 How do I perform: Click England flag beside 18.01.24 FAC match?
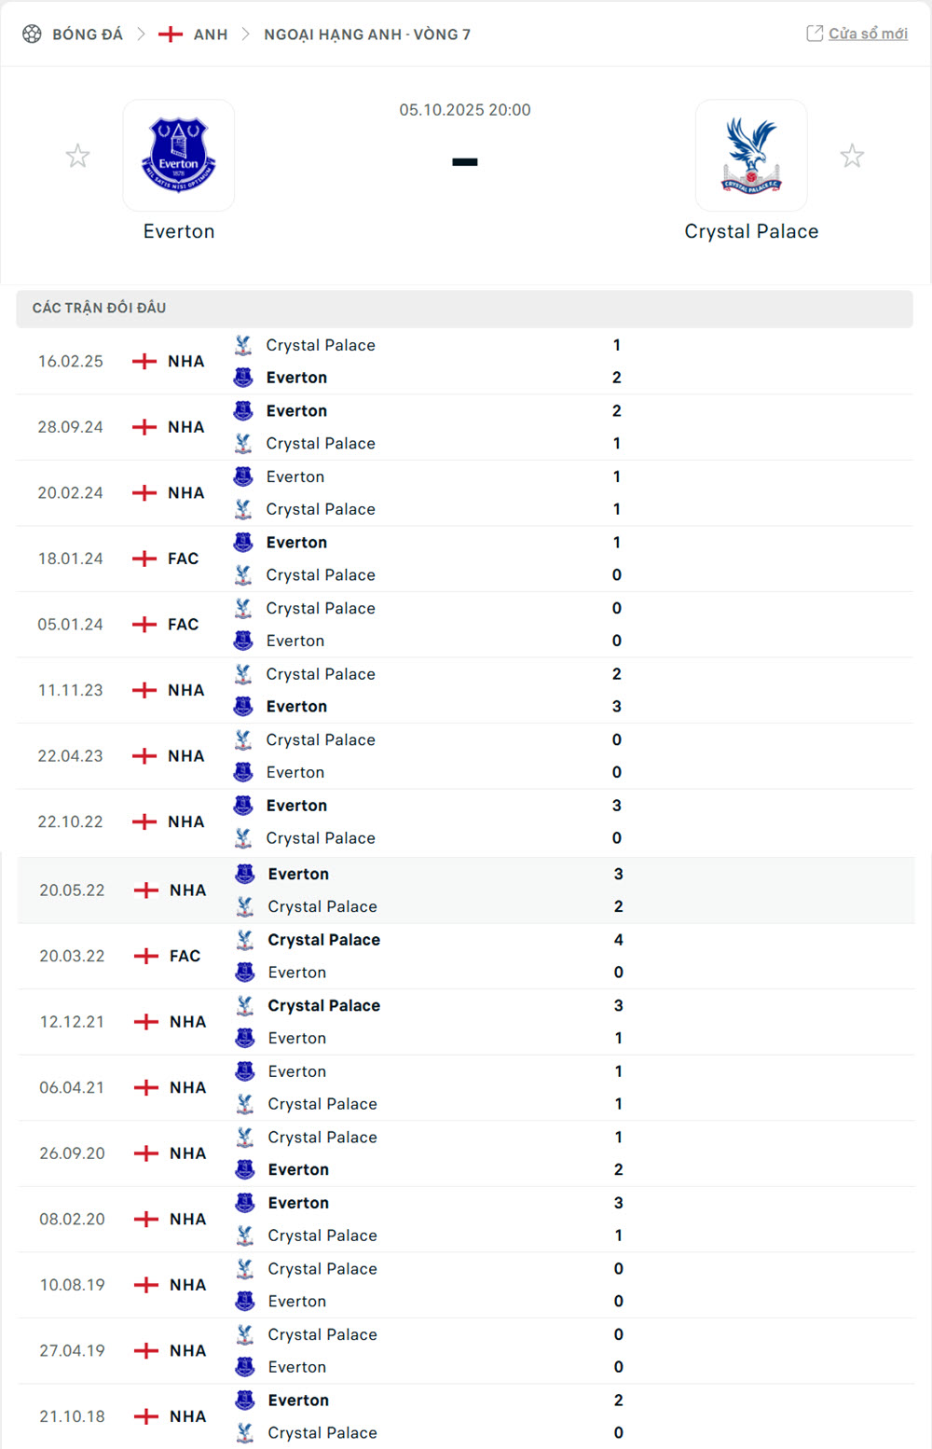pos(144,559)
